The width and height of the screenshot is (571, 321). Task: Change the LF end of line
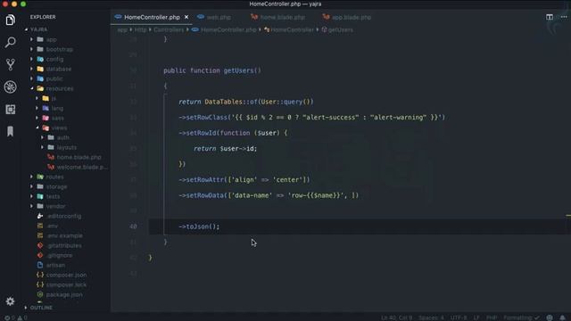coord(476,317)
